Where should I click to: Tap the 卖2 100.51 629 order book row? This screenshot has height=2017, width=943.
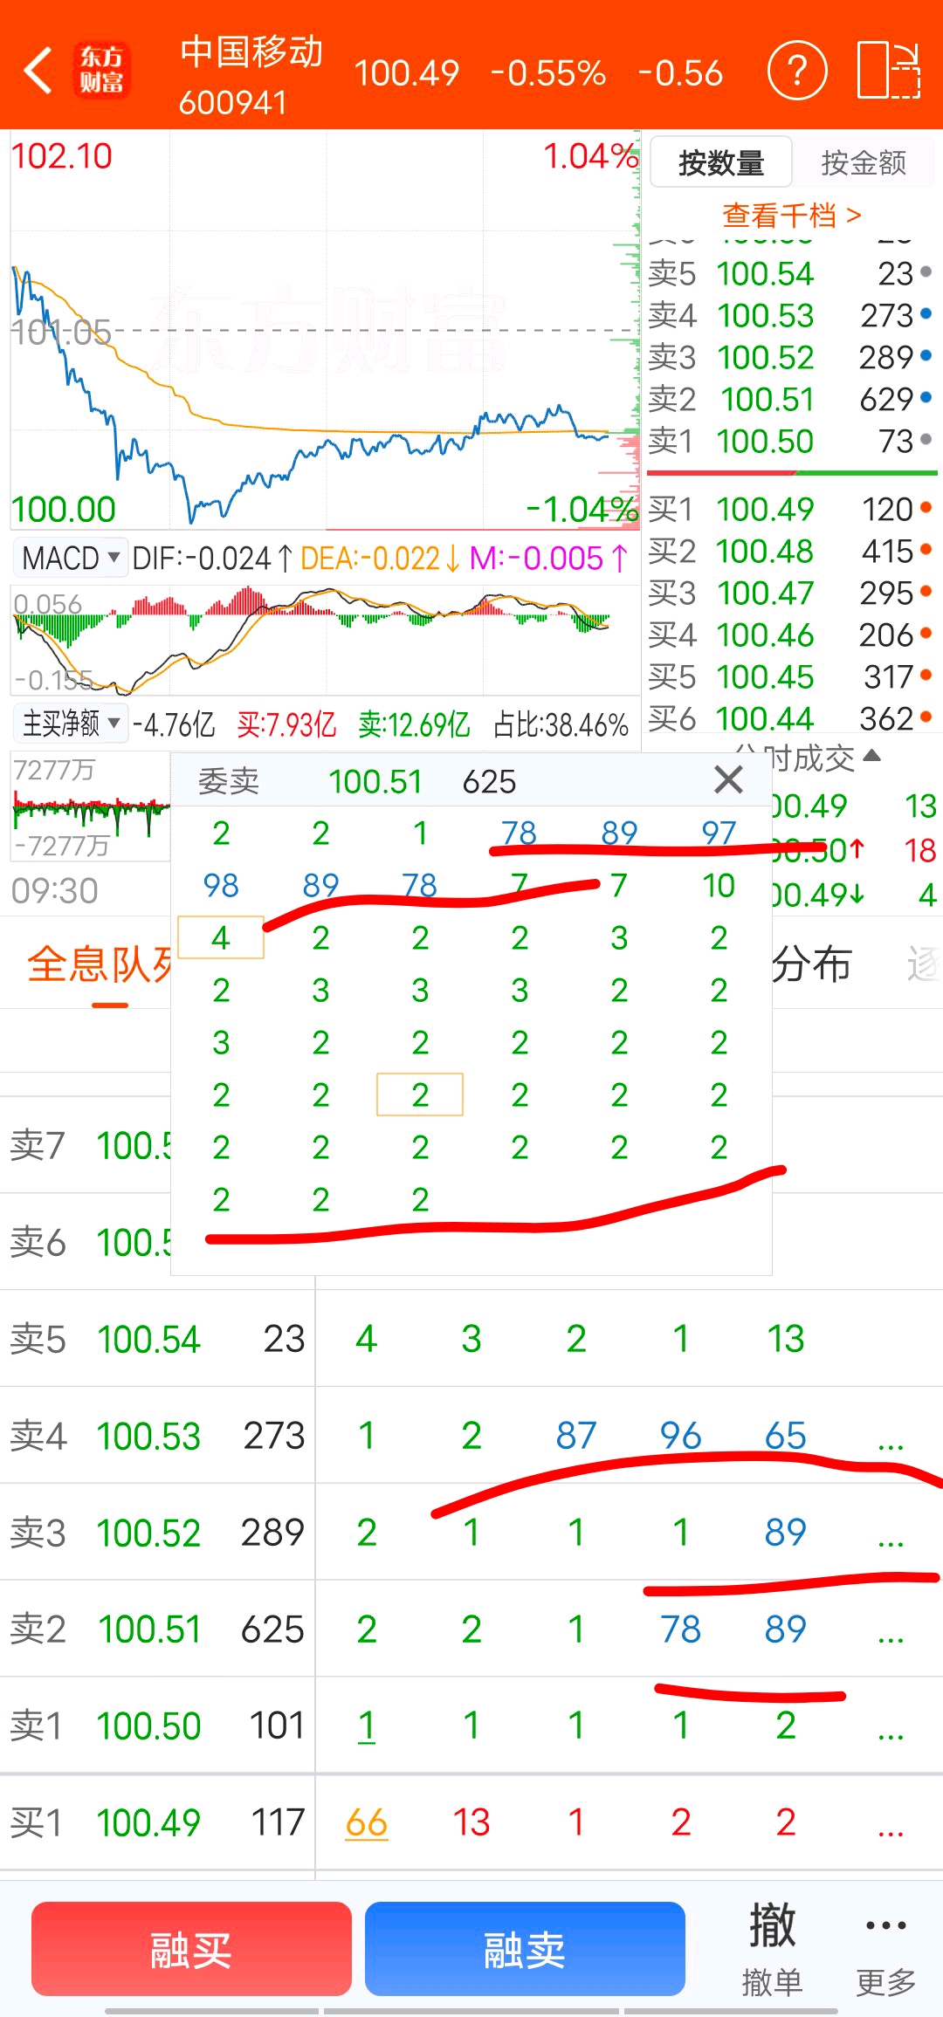tap(791, 399)
